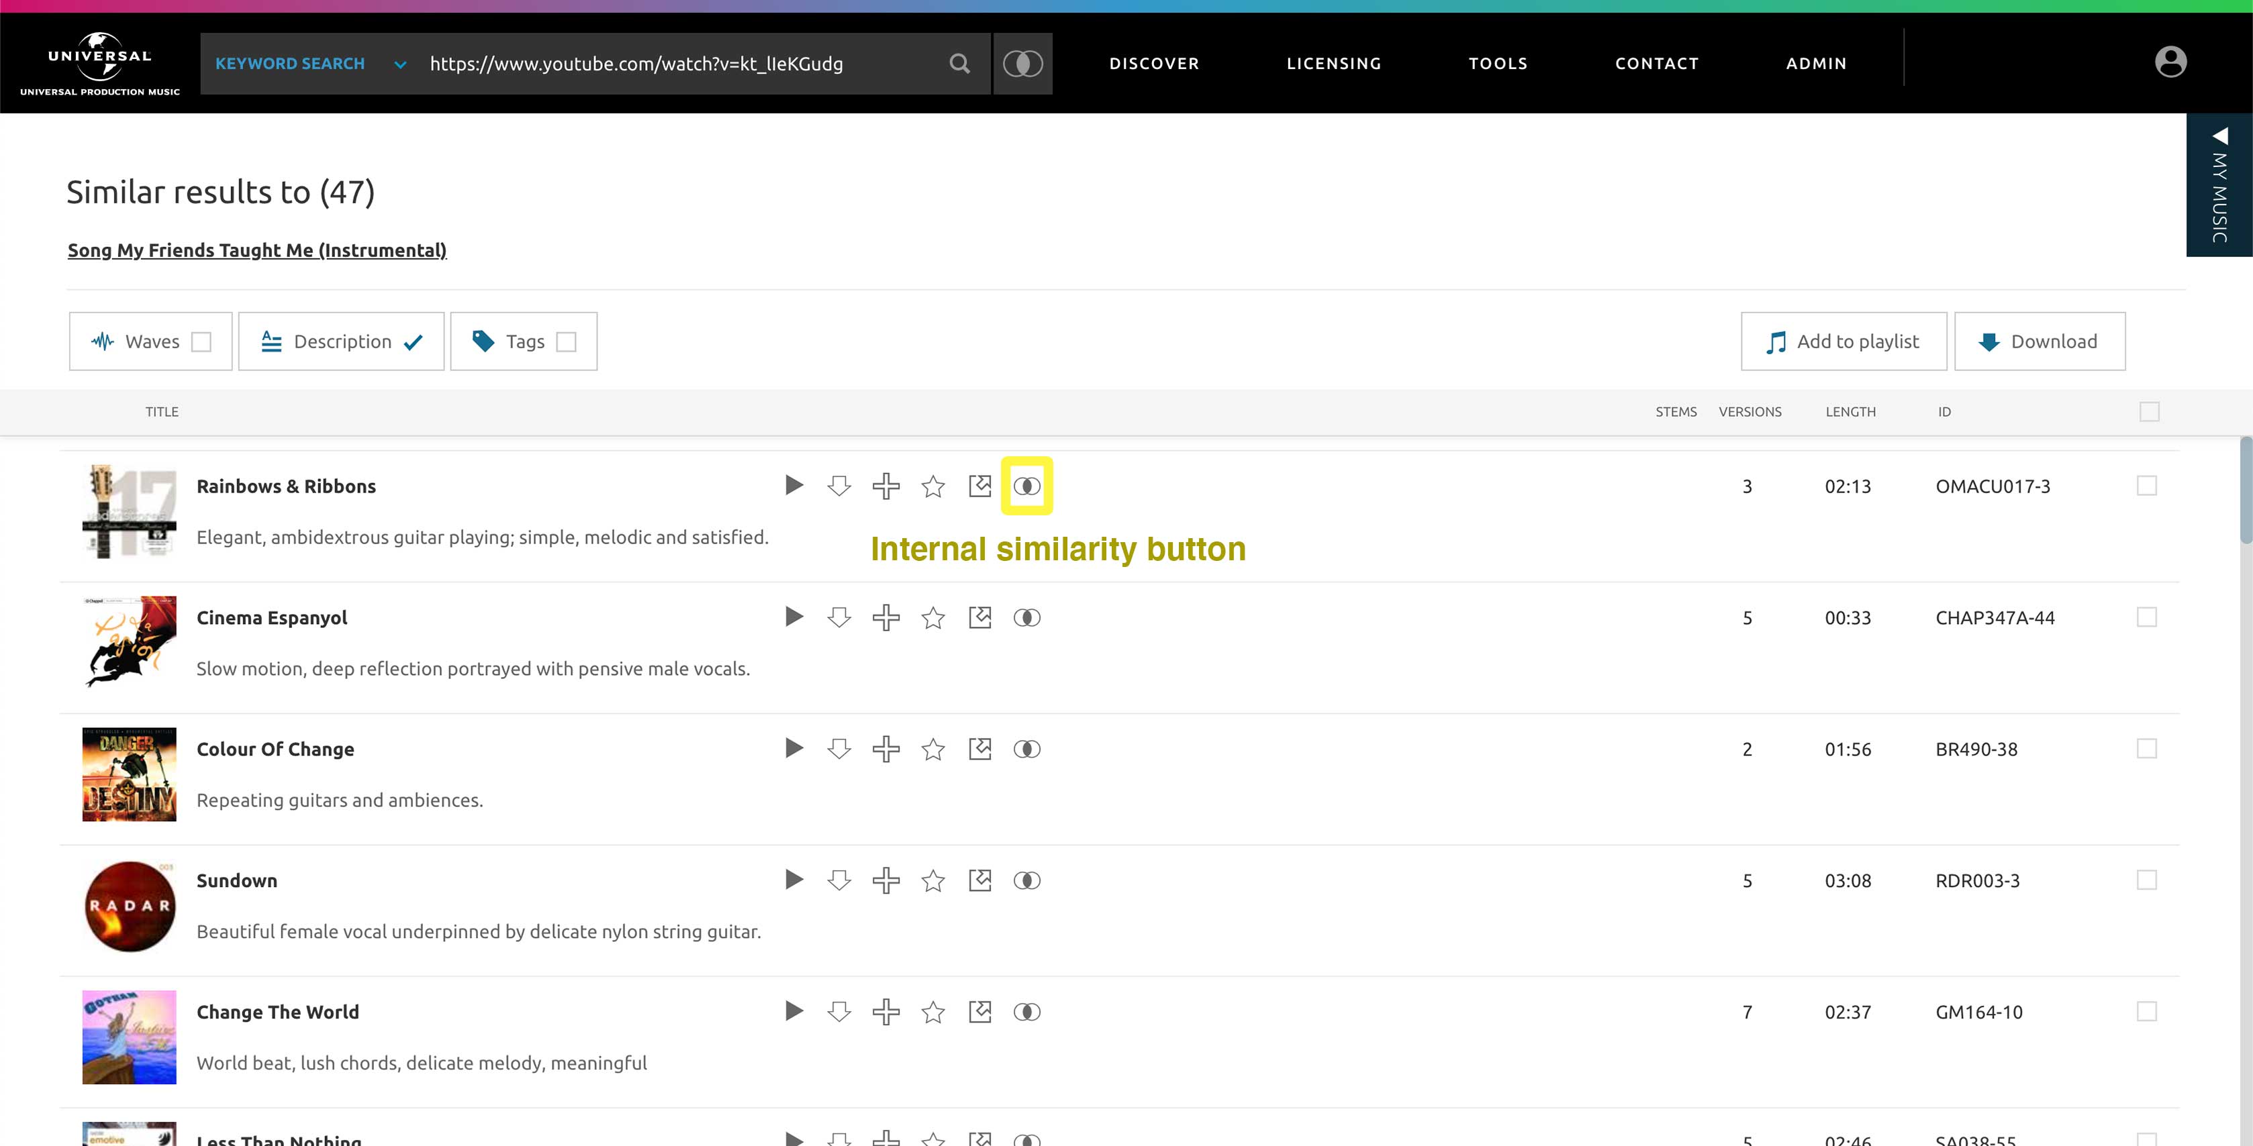Screen dimensions: 2253x1146
Task: Share the Sundown track
Action: pos(979,880)
